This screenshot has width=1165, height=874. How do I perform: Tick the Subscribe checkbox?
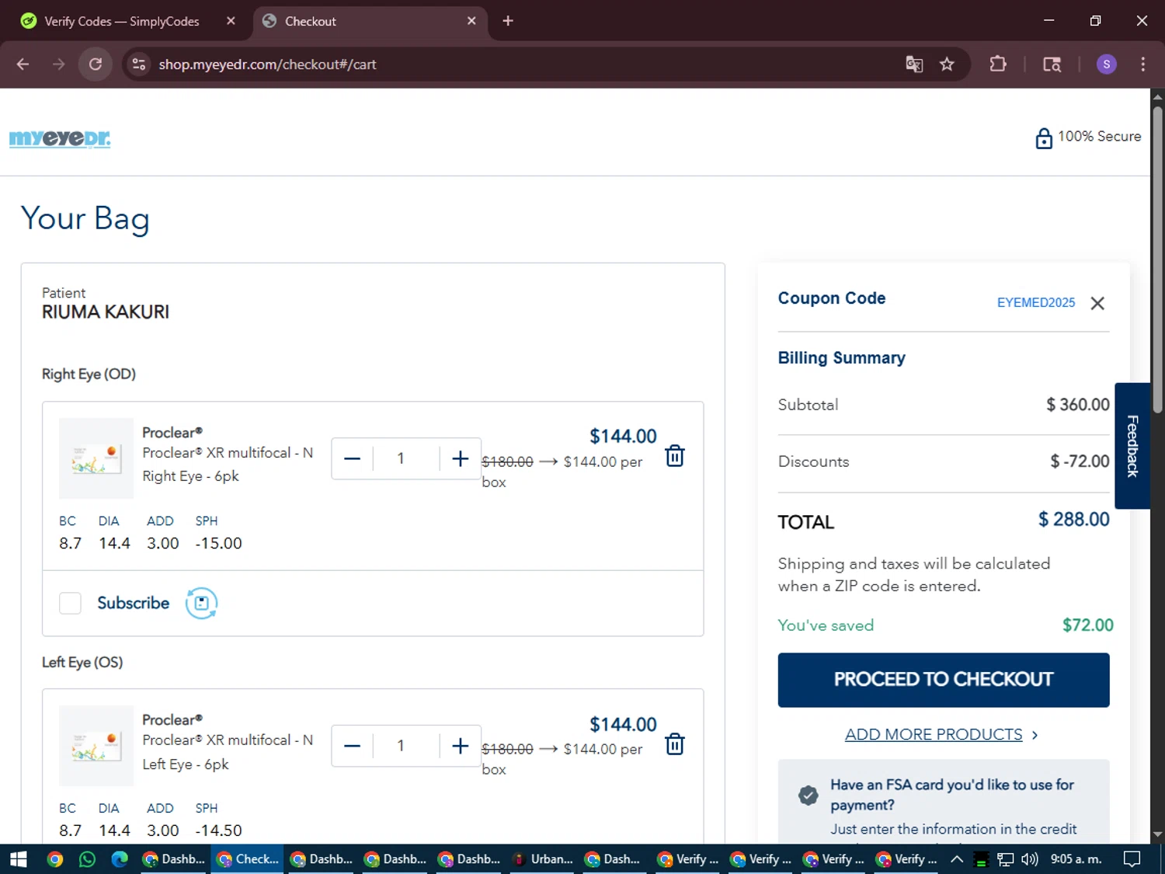70,603
